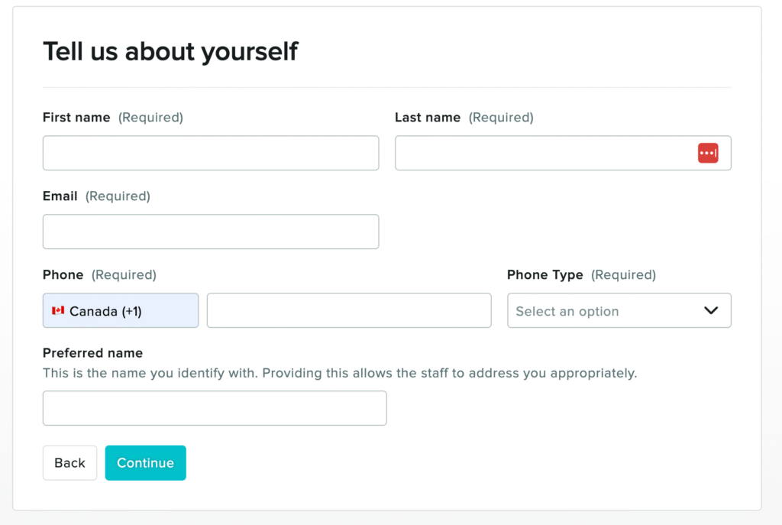Click the 'Phone Type' field label

point(545,275)
